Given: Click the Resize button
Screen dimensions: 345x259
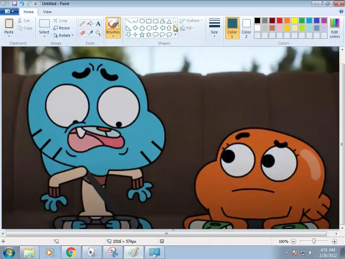Looking at the screenshot, I should click(x=62, y=28).
